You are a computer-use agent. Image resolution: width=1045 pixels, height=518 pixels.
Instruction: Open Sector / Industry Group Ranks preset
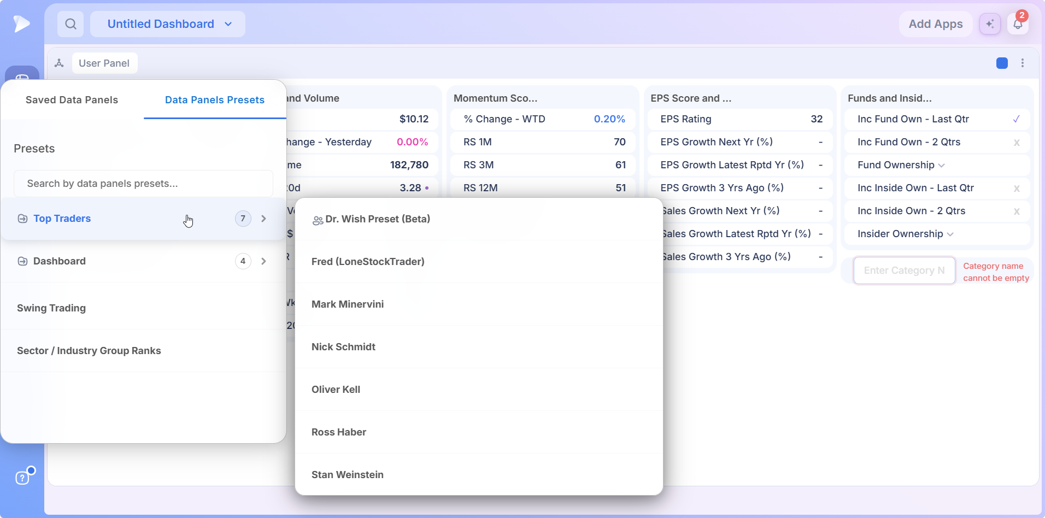click(x=143, y=351)
